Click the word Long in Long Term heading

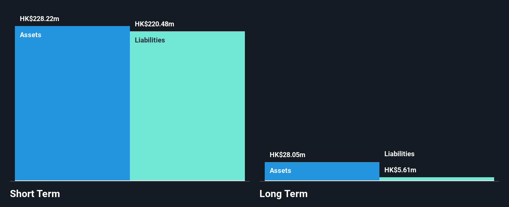point(271,194)
